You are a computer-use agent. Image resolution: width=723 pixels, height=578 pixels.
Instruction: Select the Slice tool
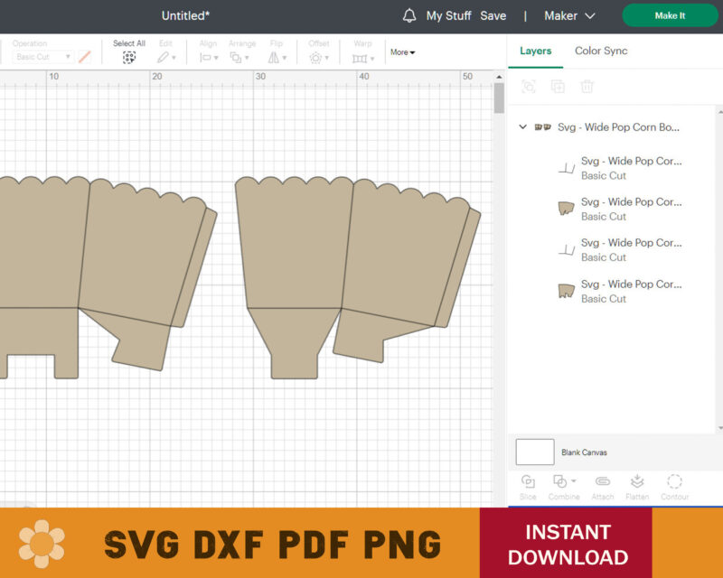(529, 483)
